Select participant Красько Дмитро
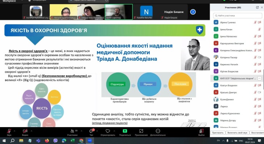 236,93
